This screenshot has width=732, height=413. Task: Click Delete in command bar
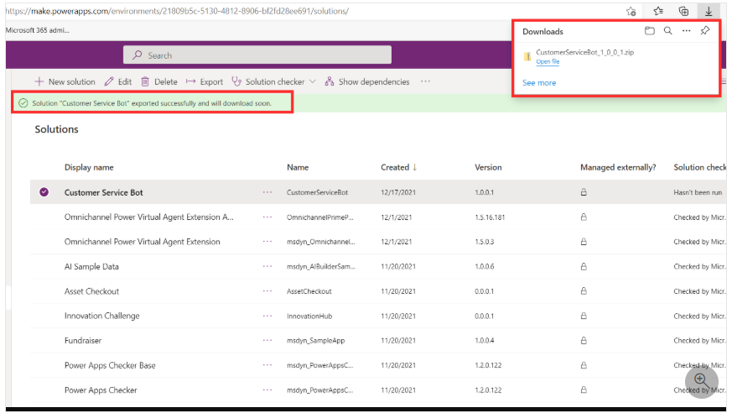[x=159, y=81]
